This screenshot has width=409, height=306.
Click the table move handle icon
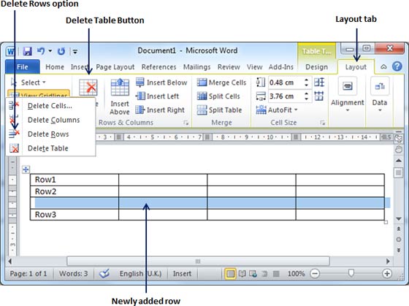[26, 169]
